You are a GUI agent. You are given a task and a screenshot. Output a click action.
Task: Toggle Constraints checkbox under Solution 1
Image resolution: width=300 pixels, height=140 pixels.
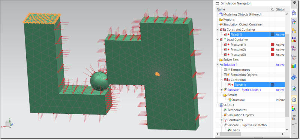225,80
